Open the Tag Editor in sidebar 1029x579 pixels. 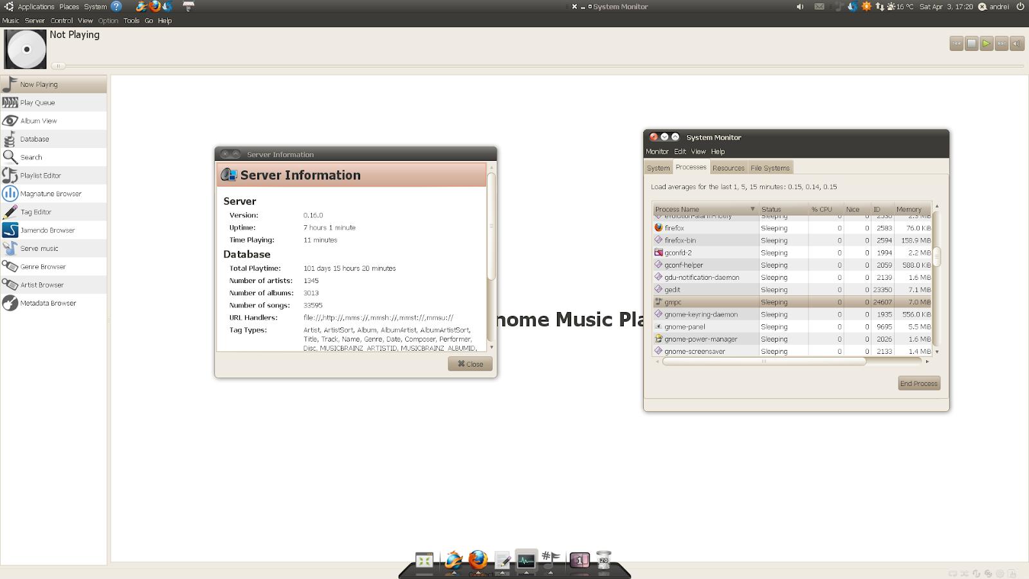53,212
